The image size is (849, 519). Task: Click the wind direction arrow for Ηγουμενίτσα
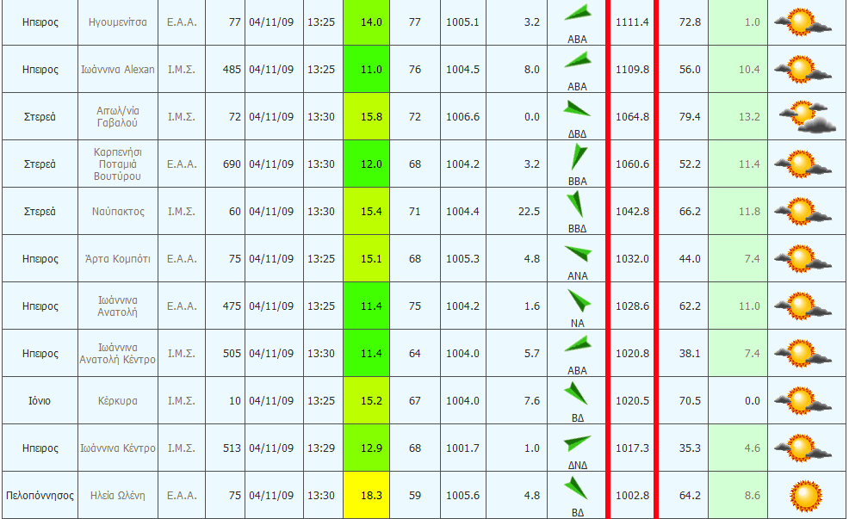coord(578,15)
